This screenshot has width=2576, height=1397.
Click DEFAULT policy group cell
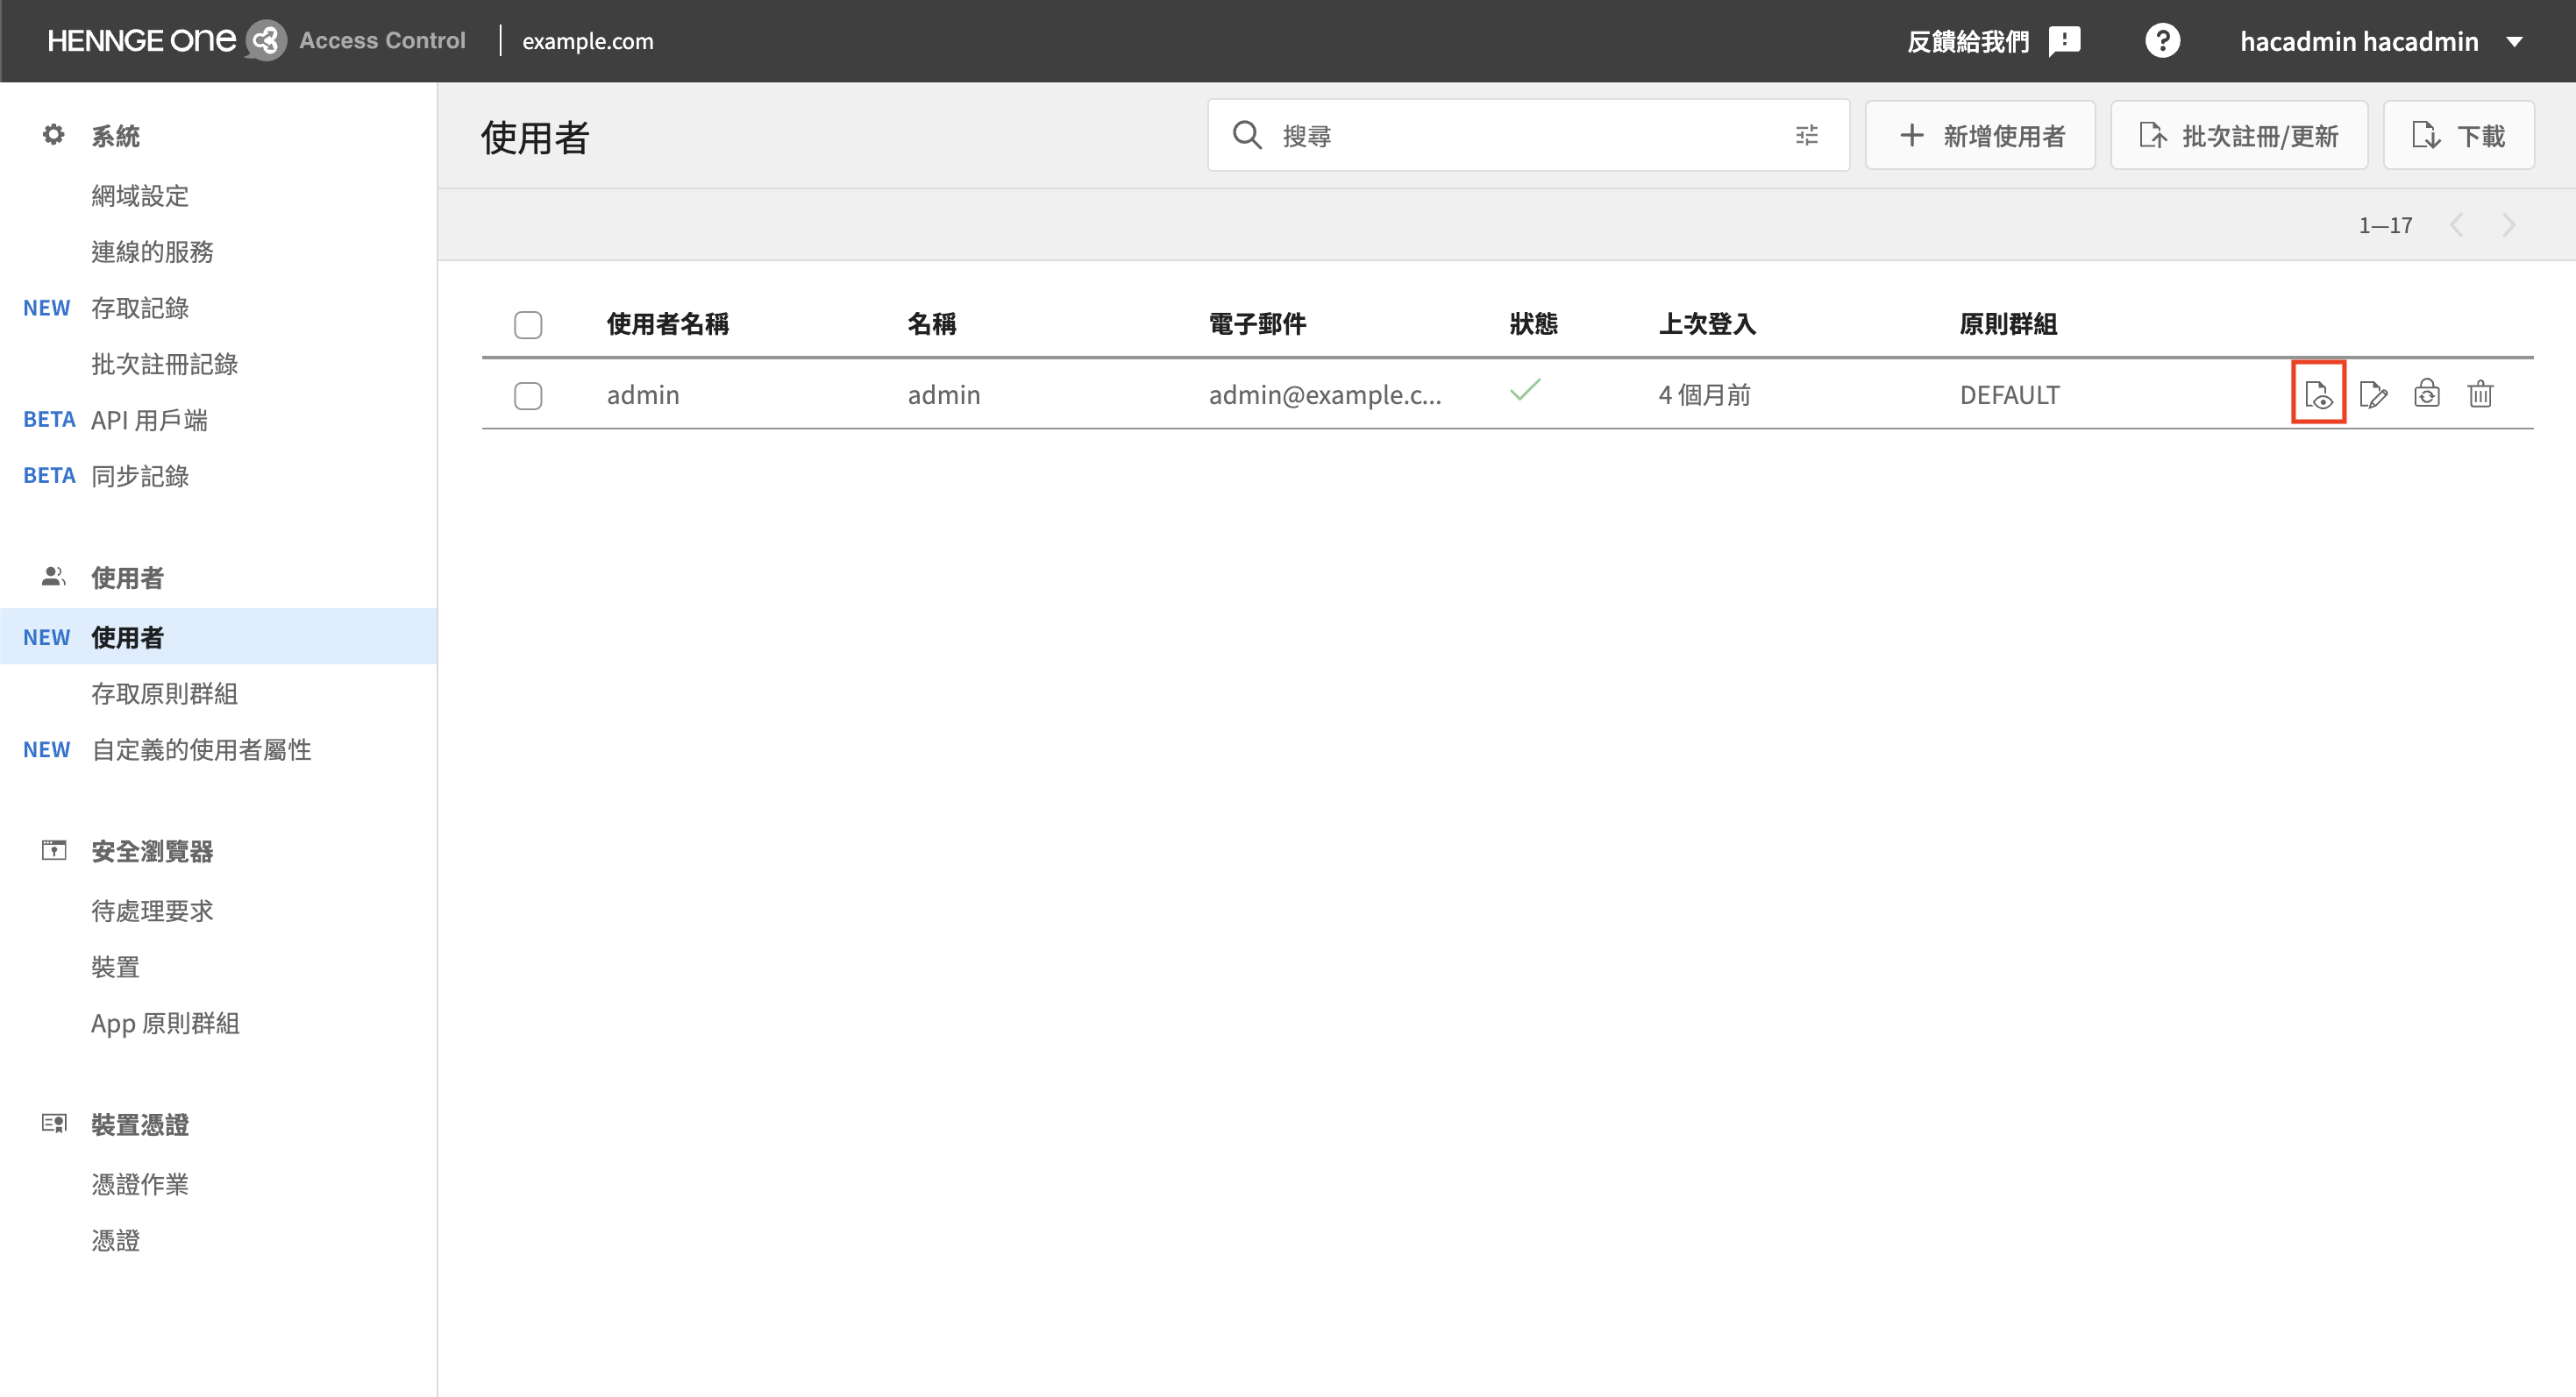2009,394
